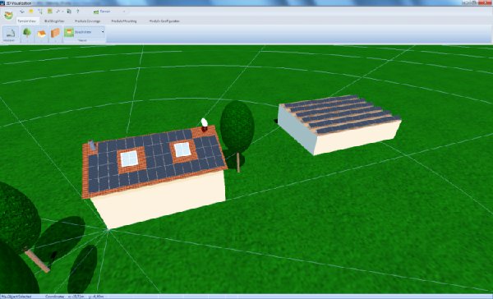Switch to the Module Coverage tab
Image resolution: width=493 pixels, height=299 pixels.
pyautogui.click(x=87, y=21)
